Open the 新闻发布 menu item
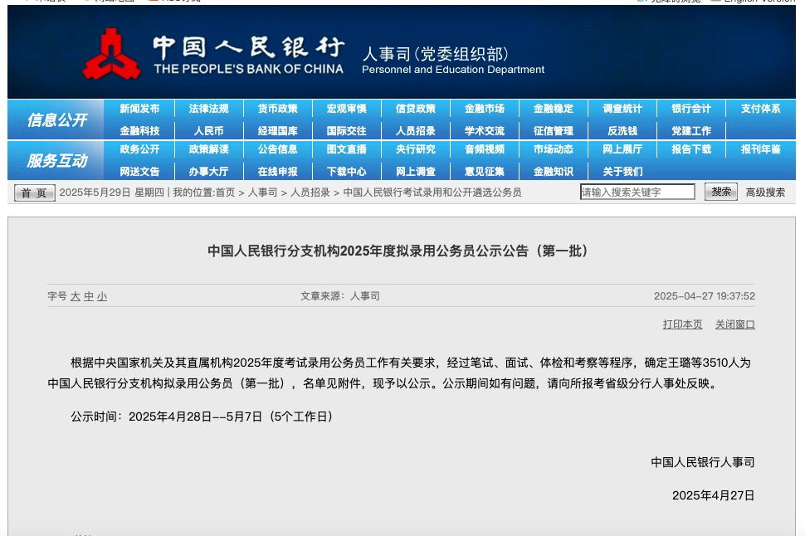This screenshot has width=805, height=536. (139, 109)
